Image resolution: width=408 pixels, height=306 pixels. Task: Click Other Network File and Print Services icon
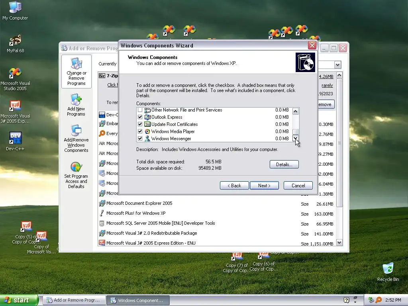tap(147, 110)
